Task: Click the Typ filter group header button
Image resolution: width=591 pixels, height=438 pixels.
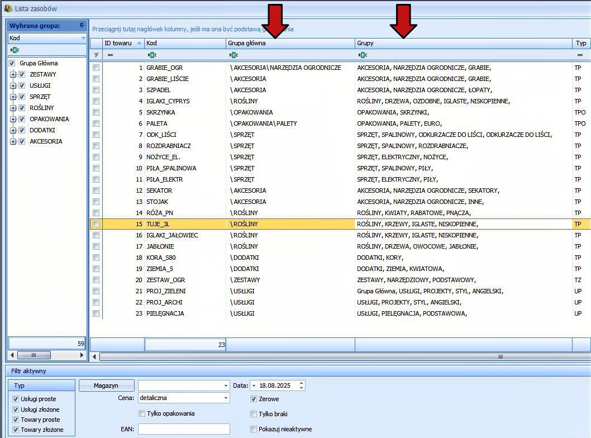Action: point(41,385)
